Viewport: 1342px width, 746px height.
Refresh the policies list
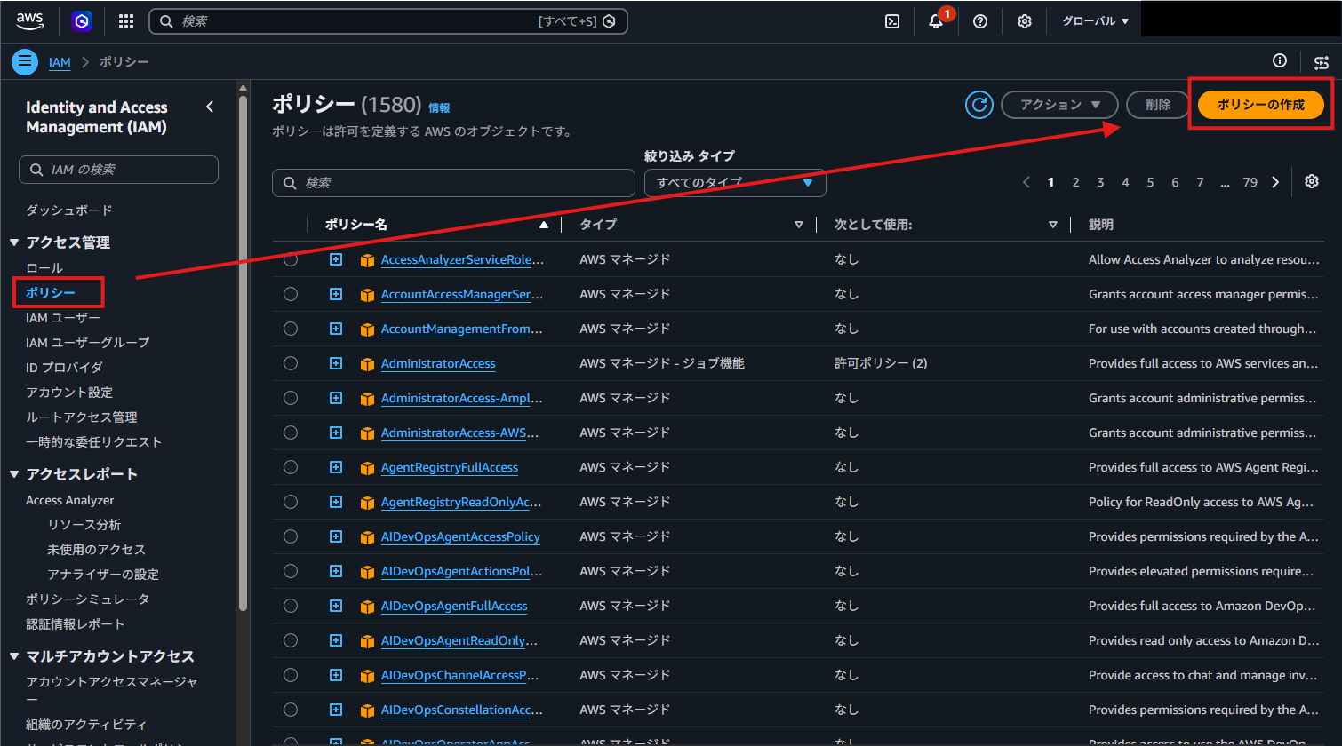[979, 105]
